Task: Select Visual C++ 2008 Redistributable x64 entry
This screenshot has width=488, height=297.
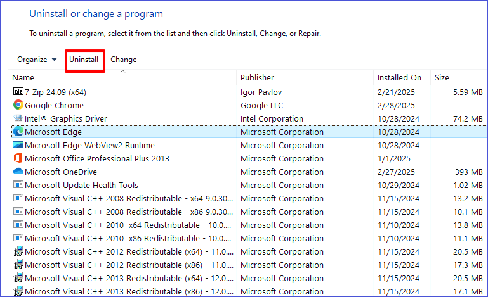Action: (129, 198)
